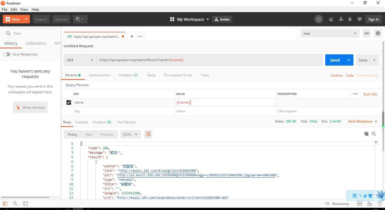385x210 pixels.
Task: Open Postman console icon in status bar
Action: coord(25,204)
